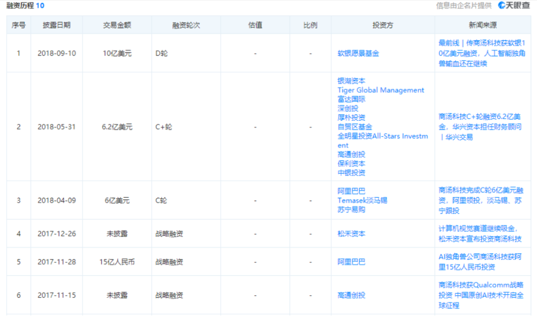Open investor link 自贸区基金
The image size is (537, 316).
point(355,127)
